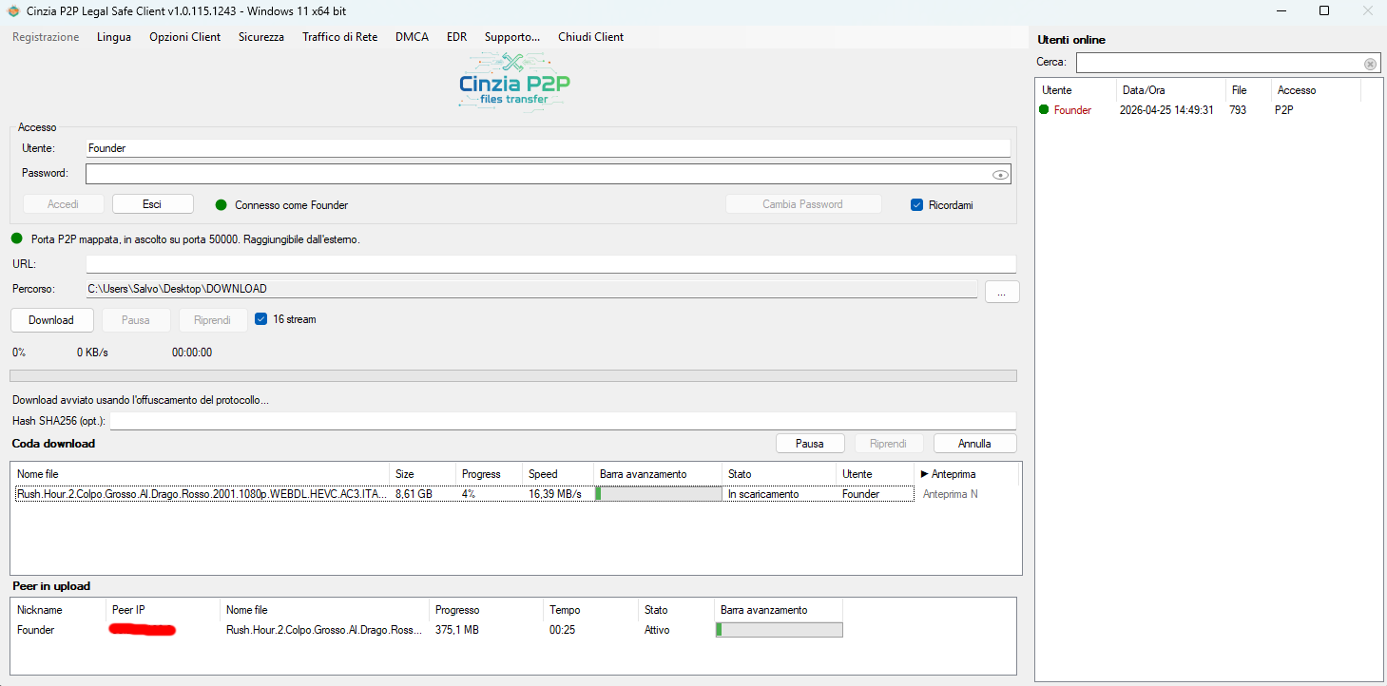Image resolution: width=1387 pixels, height=686 pixels.
Task: Open the Opzioni Client menu
Action: [184, 37]
